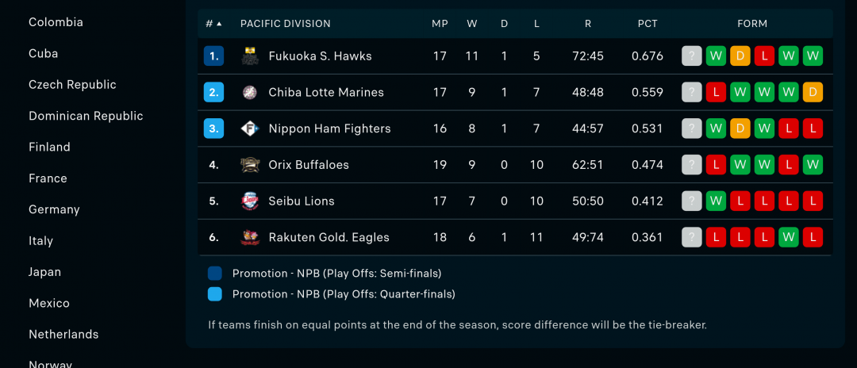Click the Rakuten Gold. Eagles team logo

(250, 237)
